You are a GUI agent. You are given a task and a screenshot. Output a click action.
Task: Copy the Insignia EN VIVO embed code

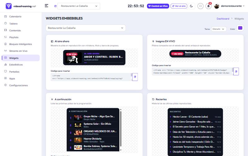pyautogui.click(x=236, y=72)
